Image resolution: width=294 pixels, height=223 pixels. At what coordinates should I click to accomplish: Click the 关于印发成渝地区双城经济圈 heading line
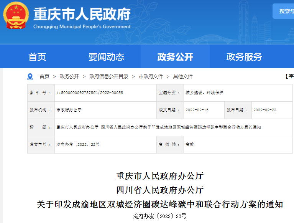(160, 204)
